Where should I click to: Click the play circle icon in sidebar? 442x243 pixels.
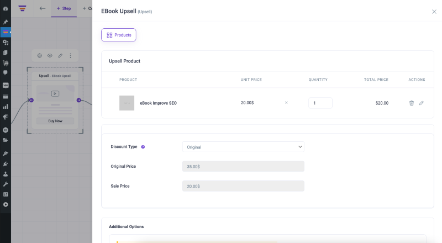click(x=6, y=205)
